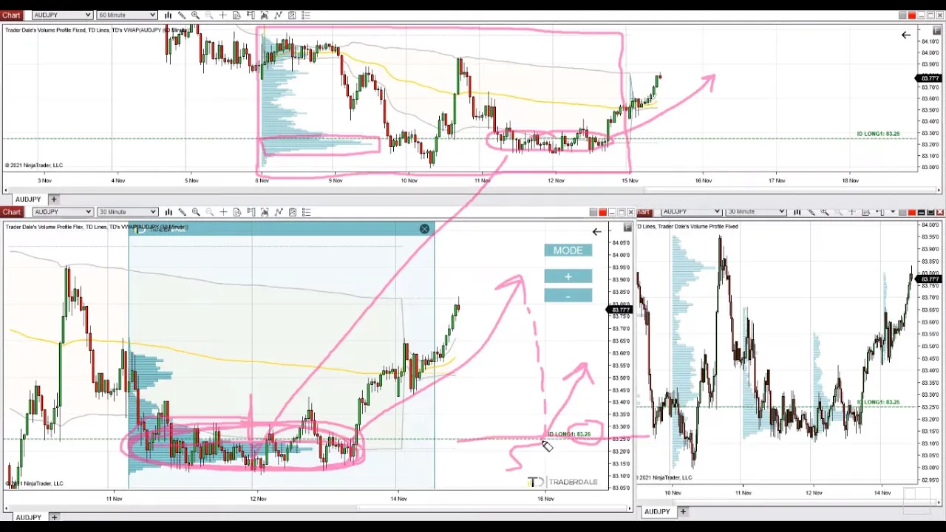
Task: Open 30 Minute interval dropdown in bottom-left chart
Action: 126,212
